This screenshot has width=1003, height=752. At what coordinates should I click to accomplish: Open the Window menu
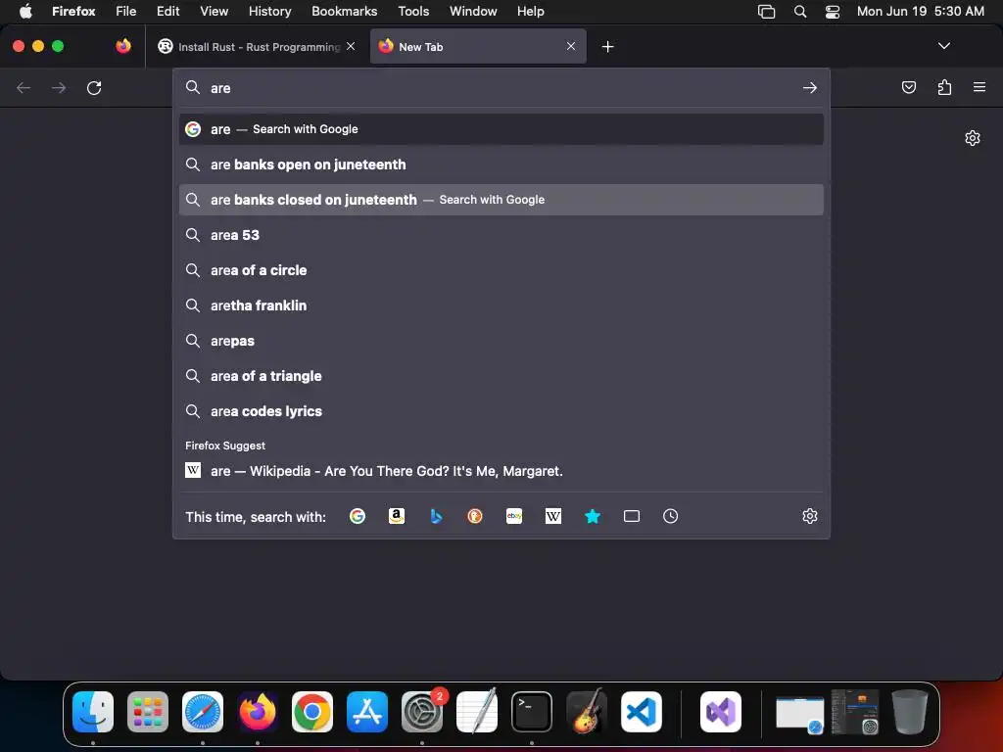(473, 12)
